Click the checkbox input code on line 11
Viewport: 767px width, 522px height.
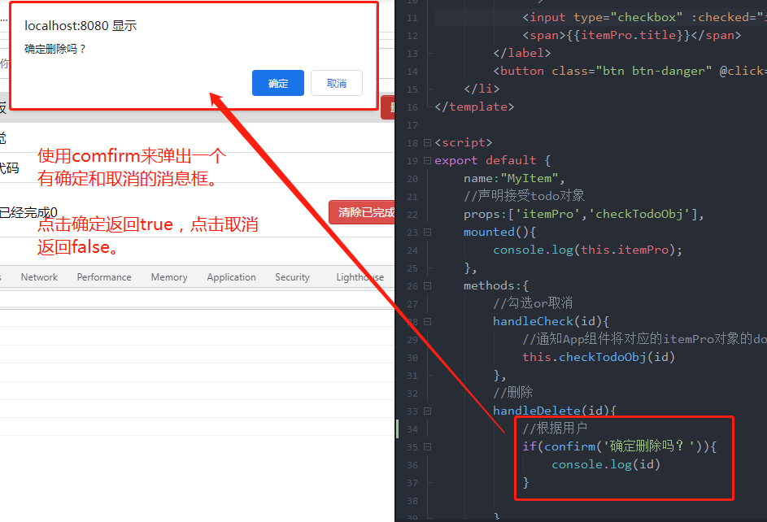click(x=644, y=17)
